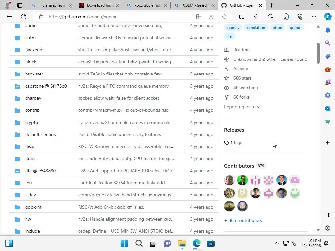Switch to the XQEM - Search tab
This screenshot has height=251, width=335.
pyautogui.click(x=194, y=5)
